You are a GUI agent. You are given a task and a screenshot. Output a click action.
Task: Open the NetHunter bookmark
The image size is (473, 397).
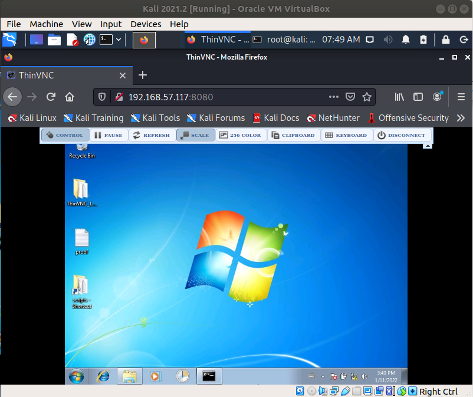tap(333, 118)
